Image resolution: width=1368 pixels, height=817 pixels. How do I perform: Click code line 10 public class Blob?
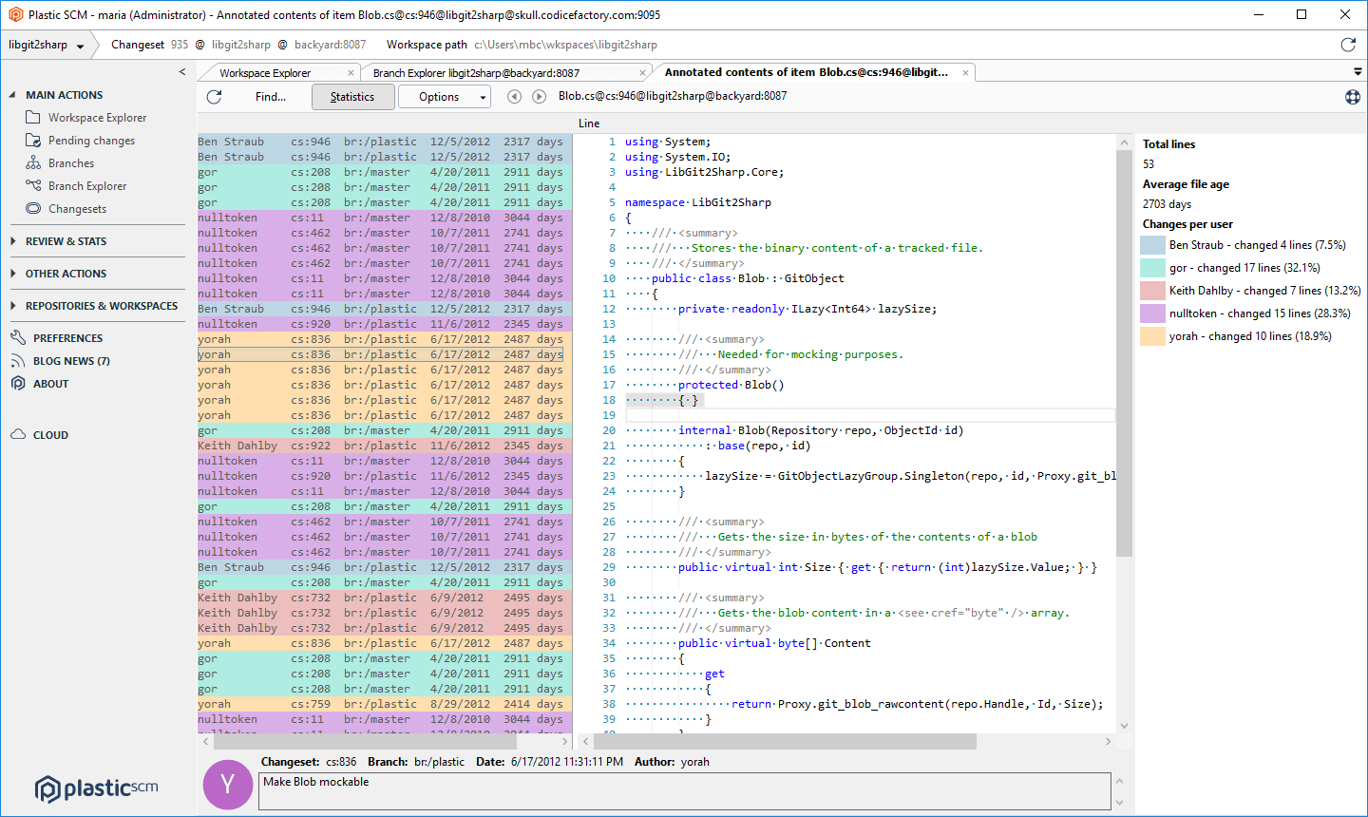point(748,278)
